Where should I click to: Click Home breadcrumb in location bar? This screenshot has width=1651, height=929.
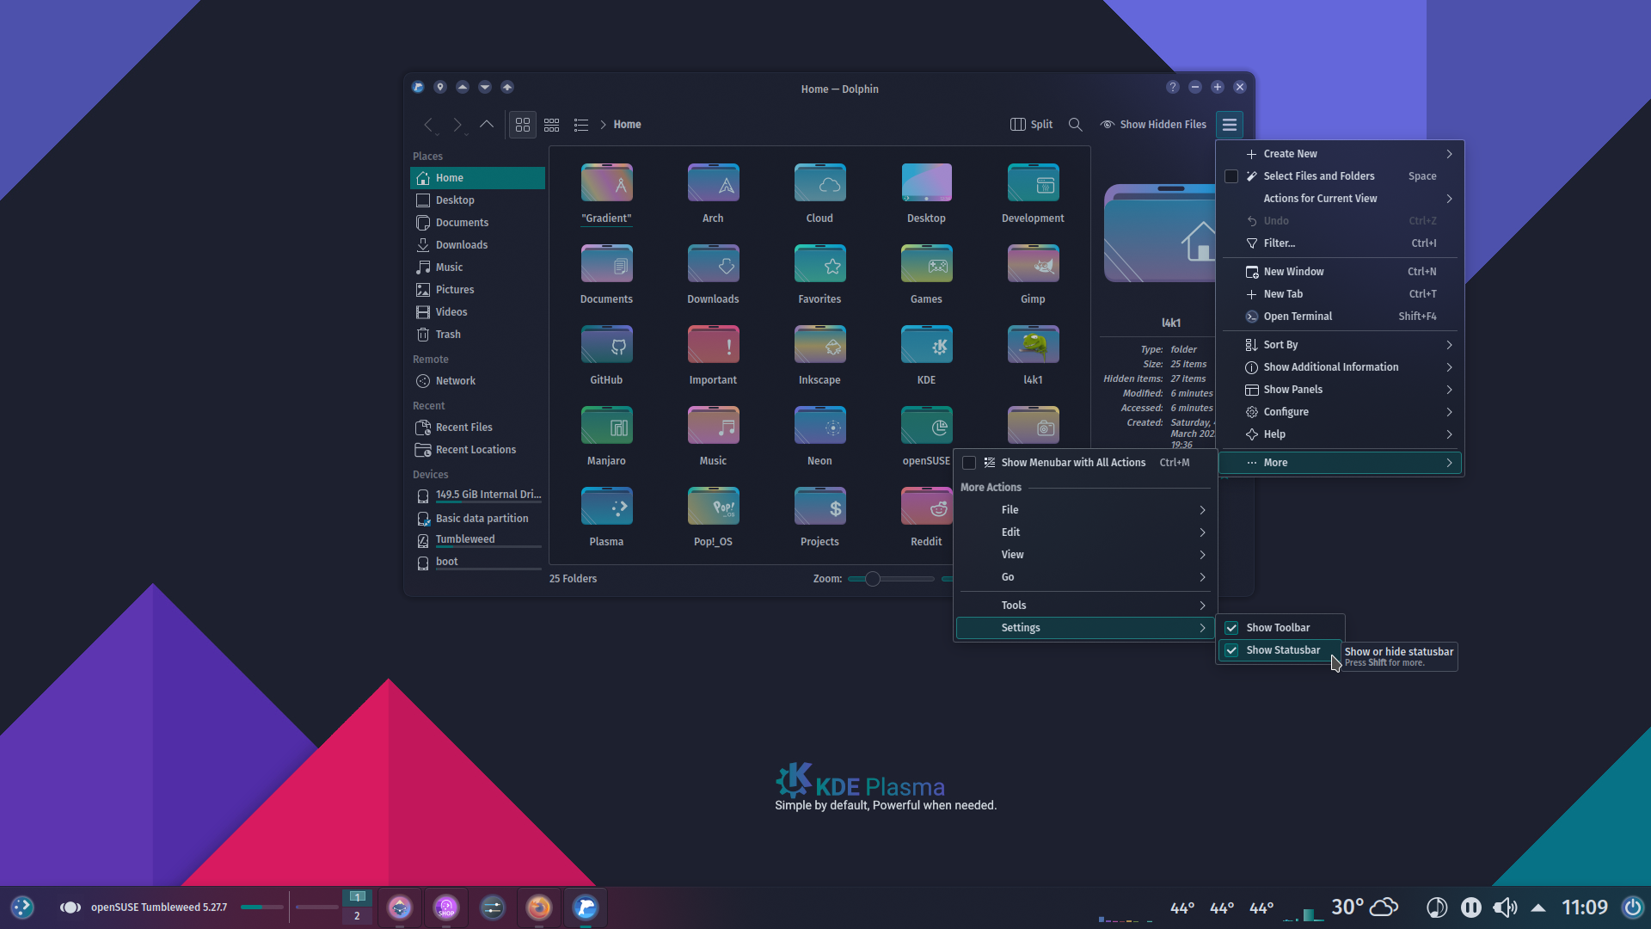point(627,125)
